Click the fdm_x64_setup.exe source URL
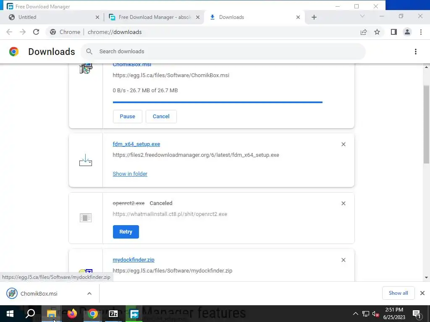 pos(196,155)
